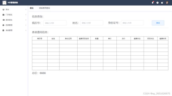
Task: Expand the 系统管理 menu chevron
Action: (x=26, y=30)
